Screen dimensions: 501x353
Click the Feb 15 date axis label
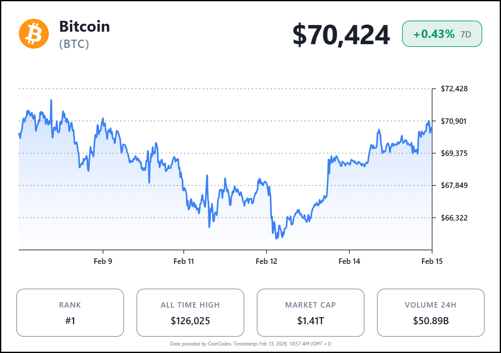point(432,261)
